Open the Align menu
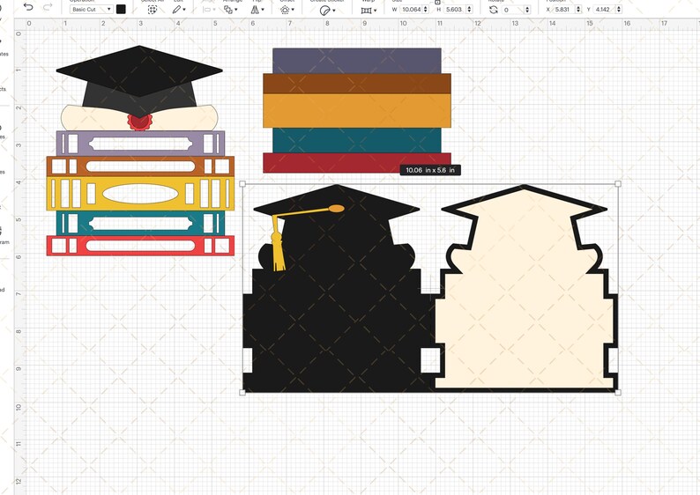The height and width of the screenshot is (495, 700). (x=209, y=10)
